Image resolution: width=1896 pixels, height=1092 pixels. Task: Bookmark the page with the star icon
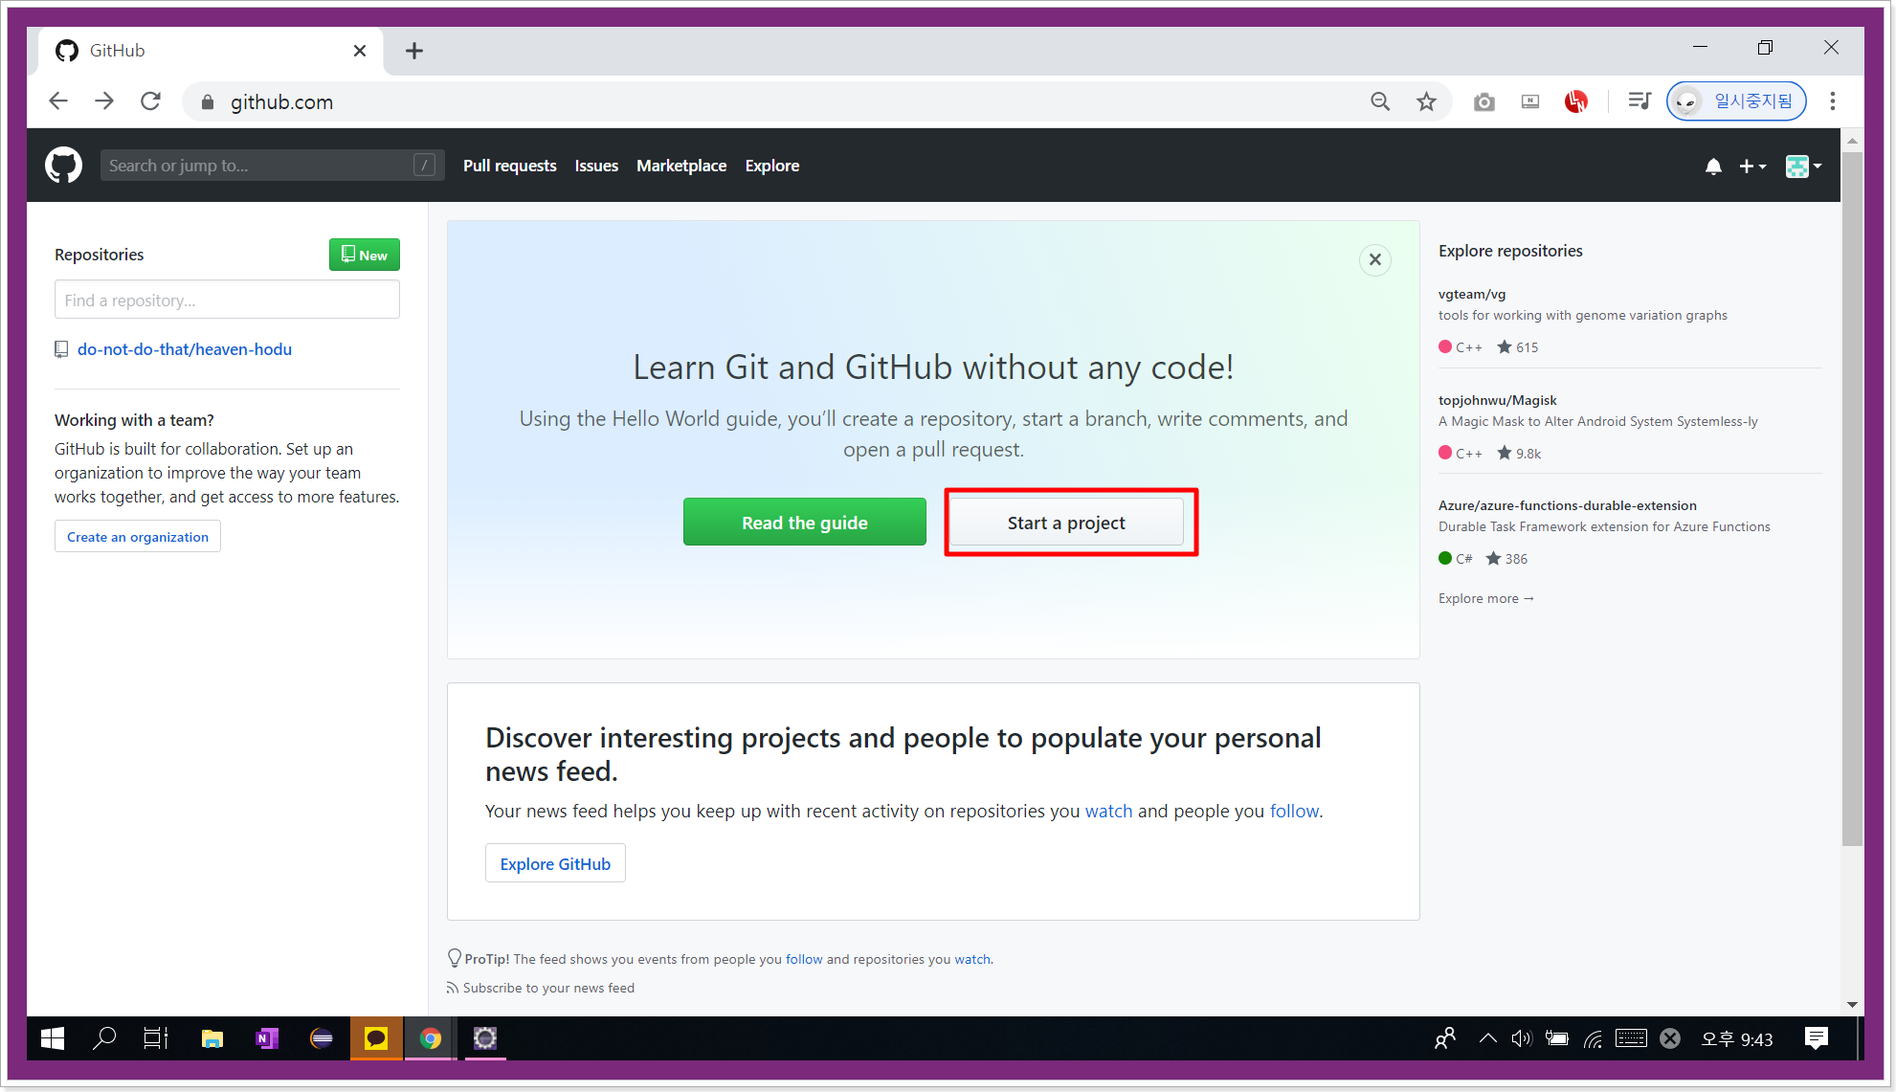pos(1426,101)
